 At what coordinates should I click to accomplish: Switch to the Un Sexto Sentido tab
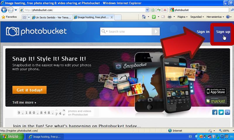coord(52,17)
